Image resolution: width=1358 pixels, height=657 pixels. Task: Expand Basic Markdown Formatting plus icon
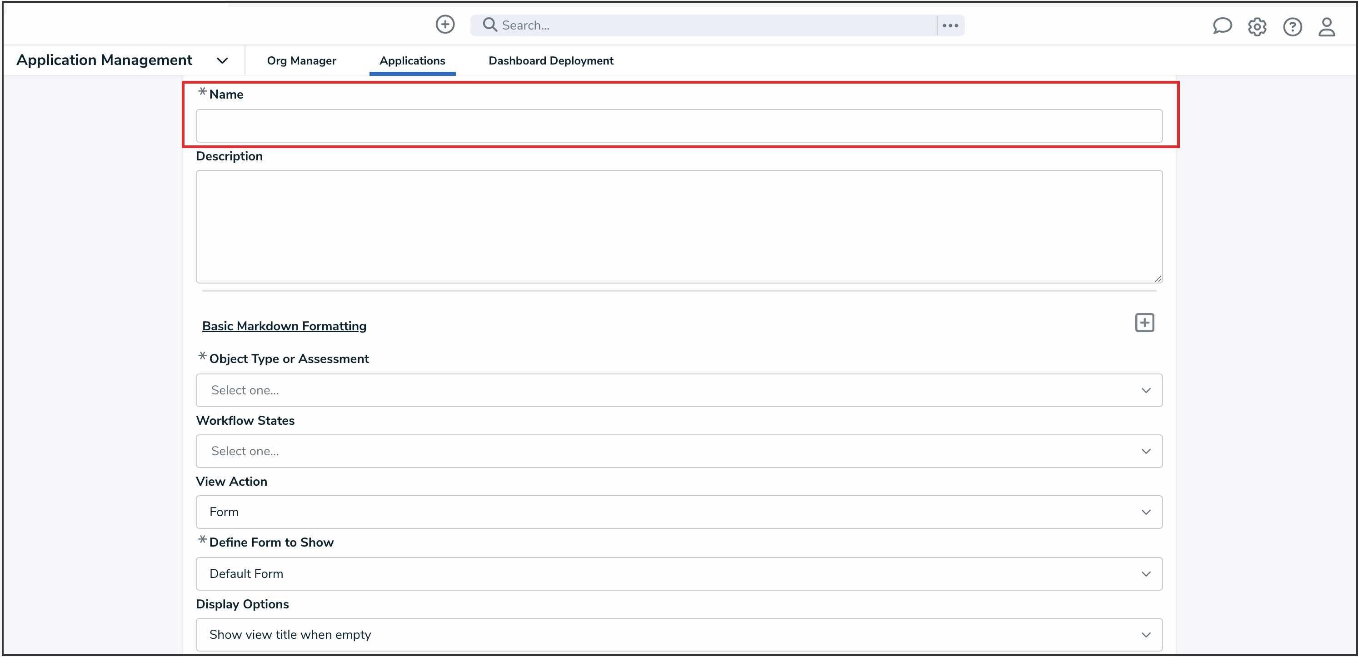(x=1144, y=323)
